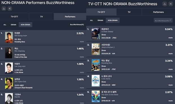Expand more for A Clean Sweep
Viewport: 175px width, 104px height.
170,38
